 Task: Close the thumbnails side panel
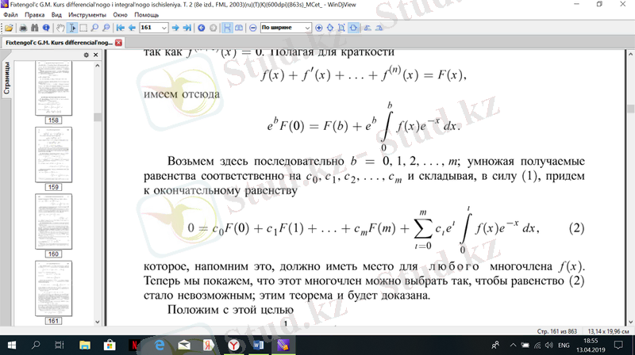95,55
